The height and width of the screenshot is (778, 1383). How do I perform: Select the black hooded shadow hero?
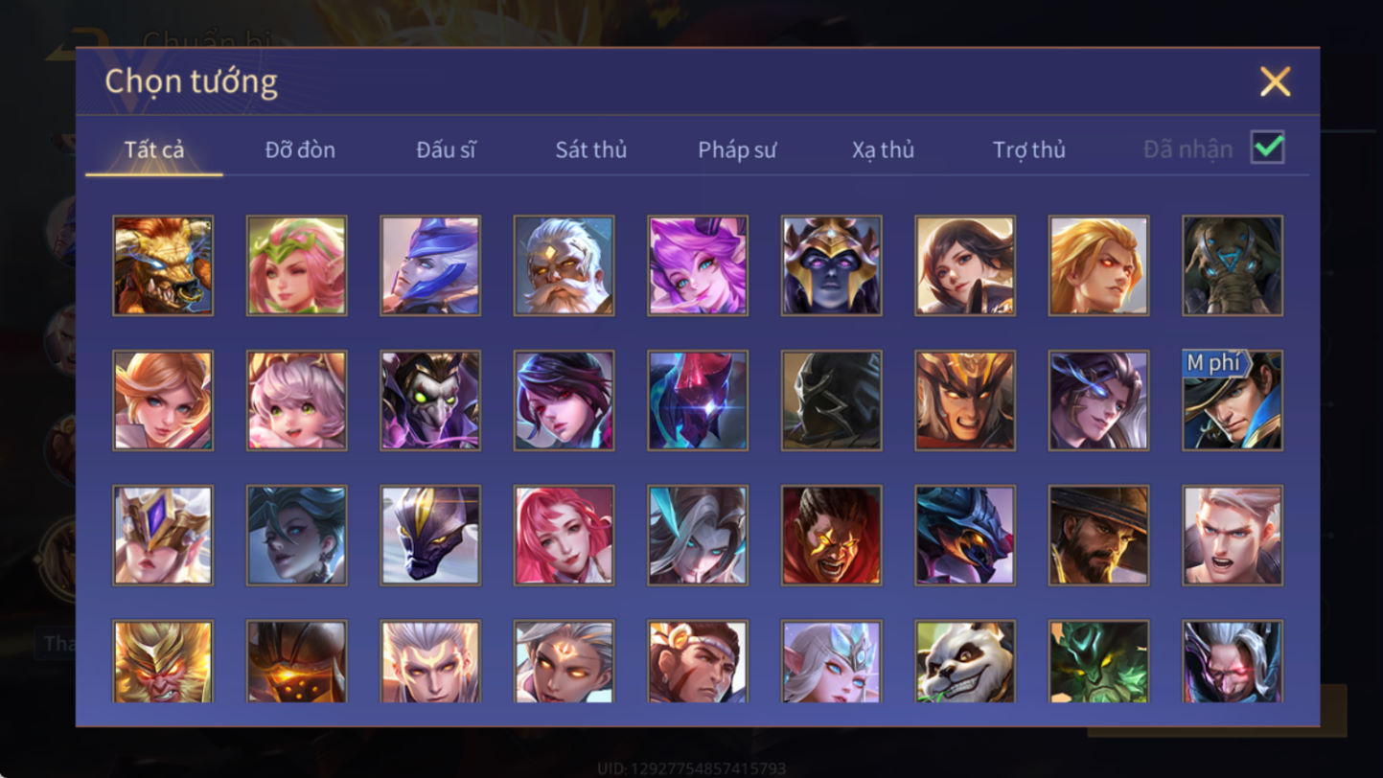[831, 400]
